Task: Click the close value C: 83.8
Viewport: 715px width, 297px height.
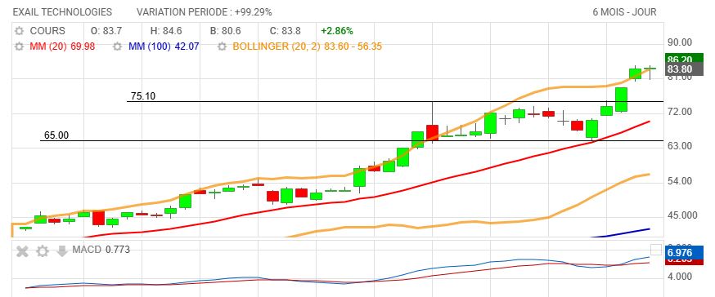Action: 285,31
